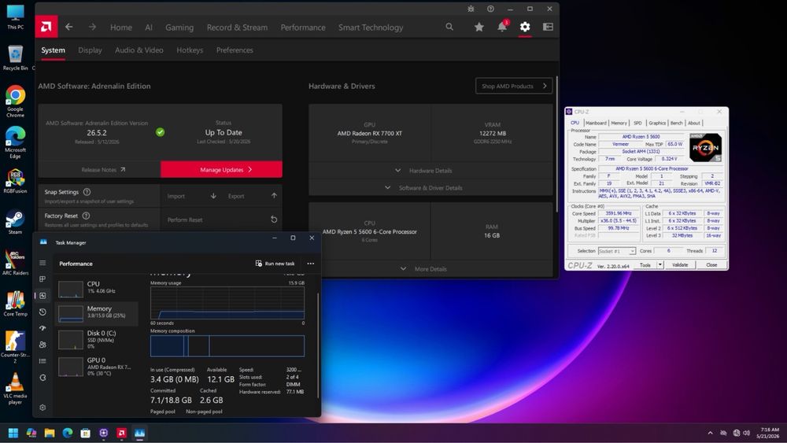Open Task Manager Details page icon

coord(42,361)
